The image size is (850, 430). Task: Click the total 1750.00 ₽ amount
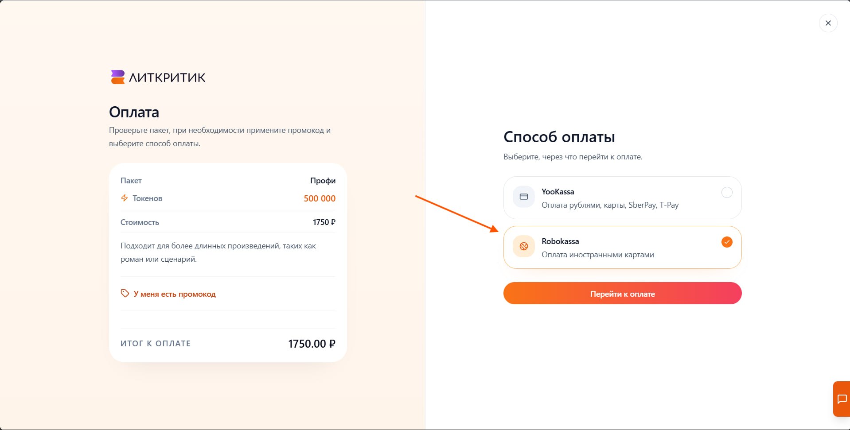click(312, 344)
